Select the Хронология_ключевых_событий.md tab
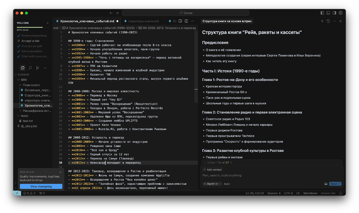 (x=87, y=21)
